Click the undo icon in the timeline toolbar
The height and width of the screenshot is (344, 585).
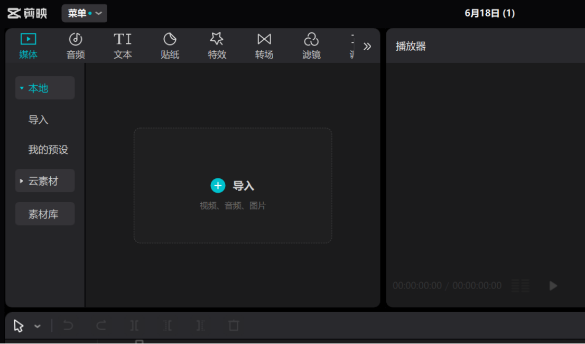pyautogui.click(x=68, y=326)
